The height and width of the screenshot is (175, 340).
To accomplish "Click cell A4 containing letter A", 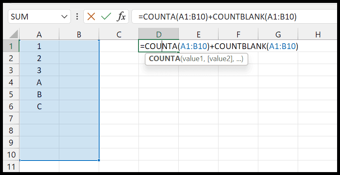I will [x=39, y=82].
